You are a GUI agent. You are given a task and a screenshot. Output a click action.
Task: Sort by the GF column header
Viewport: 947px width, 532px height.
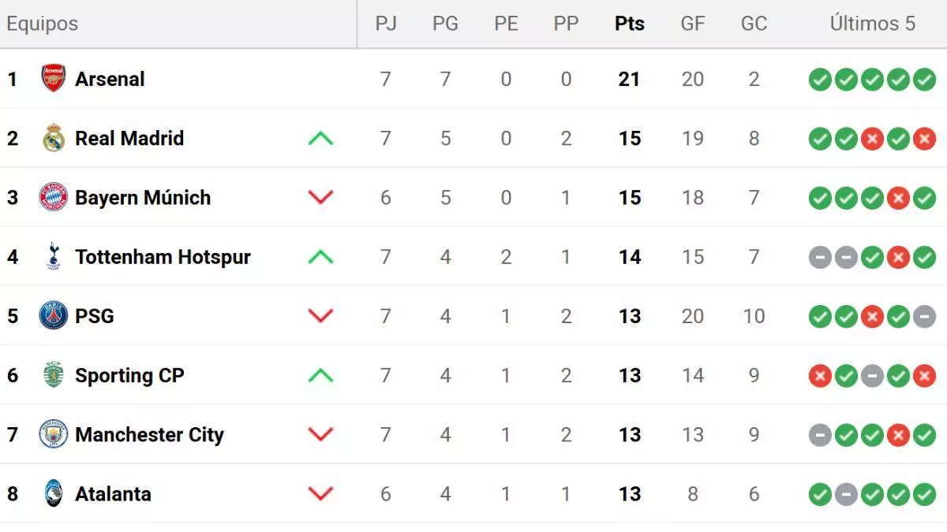(693, 24)
